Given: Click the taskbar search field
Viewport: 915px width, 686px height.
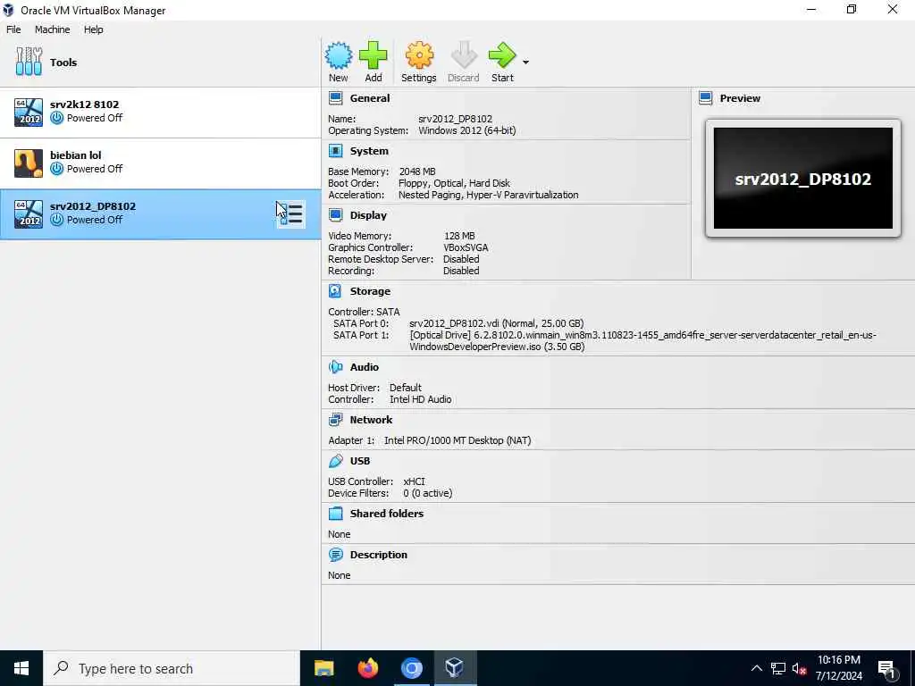Looking at the screenshot, I should [172, 668].
